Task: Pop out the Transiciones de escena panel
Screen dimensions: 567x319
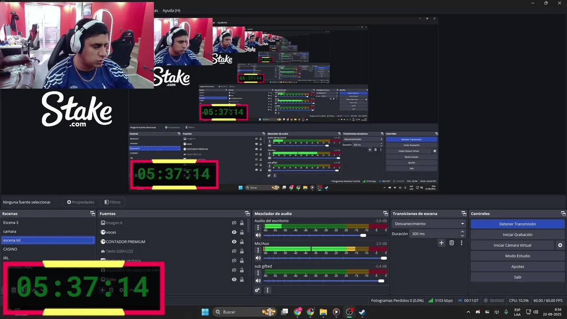Action: tap(464, 214)
